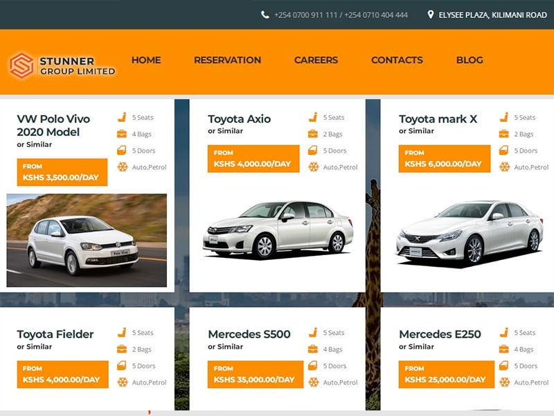554x416 pixels.
Task: Click '4 Bags' text on VW Polo Vivo card
Action: 142,134
